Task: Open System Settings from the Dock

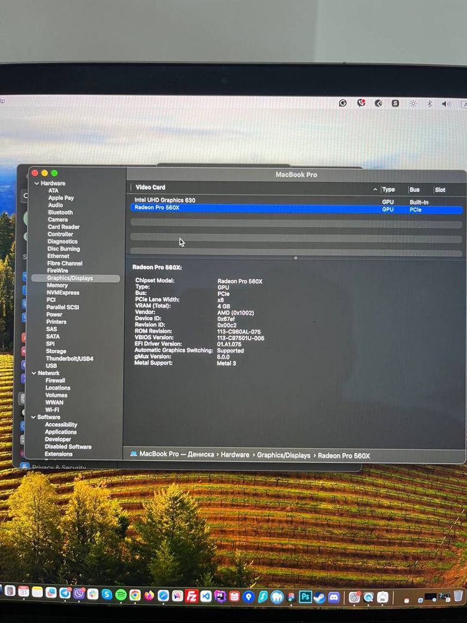Action: [354, 597]
